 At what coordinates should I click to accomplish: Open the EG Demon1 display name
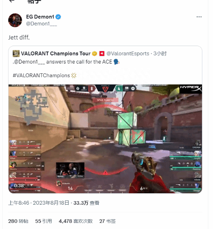[40, 17]
